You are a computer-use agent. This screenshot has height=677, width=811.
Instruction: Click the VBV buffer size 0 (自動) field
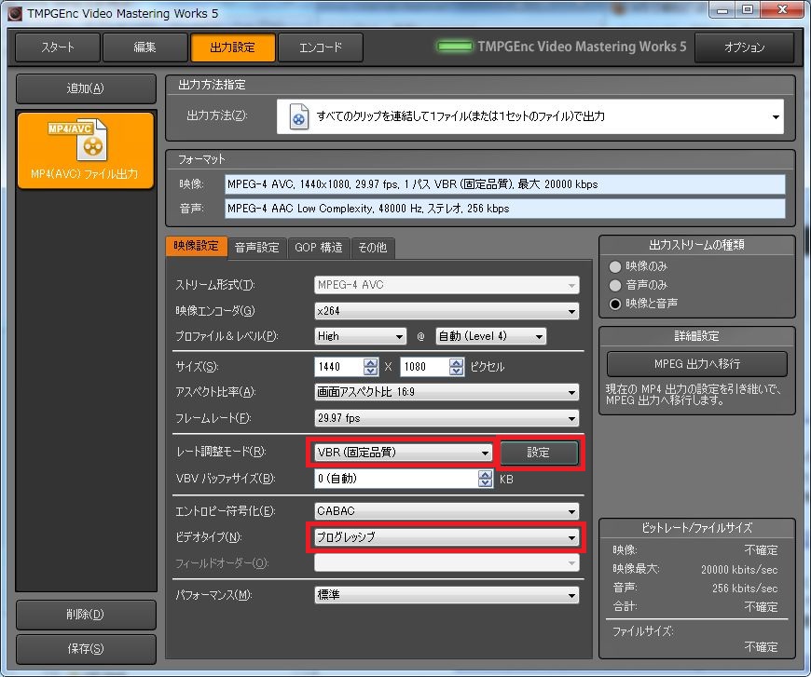397,479
